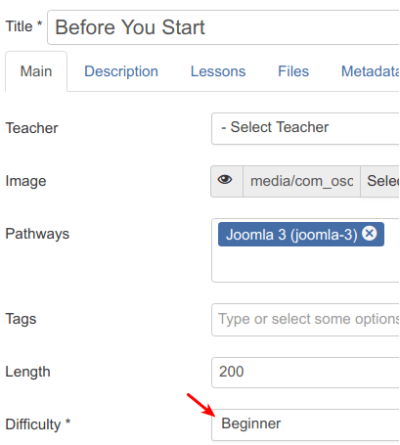Click the Difficulty field label

tap(38, 424)
